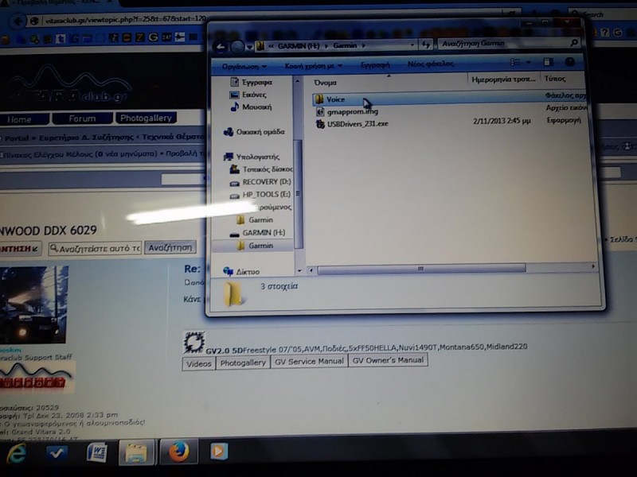Click the user avatar thumbnail
Viewport: 637px width, 477px height.
click(x=33, y=304)
